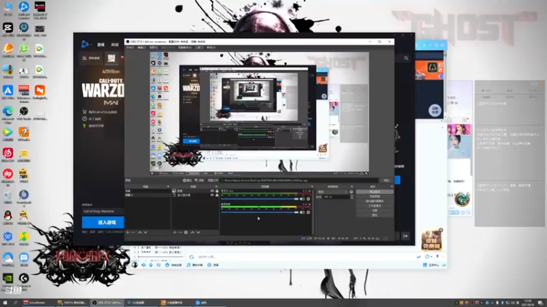This screenshot has height=307, width=547.
Task: Open source properties gear icon in Sources
Action: click(186, 232)
